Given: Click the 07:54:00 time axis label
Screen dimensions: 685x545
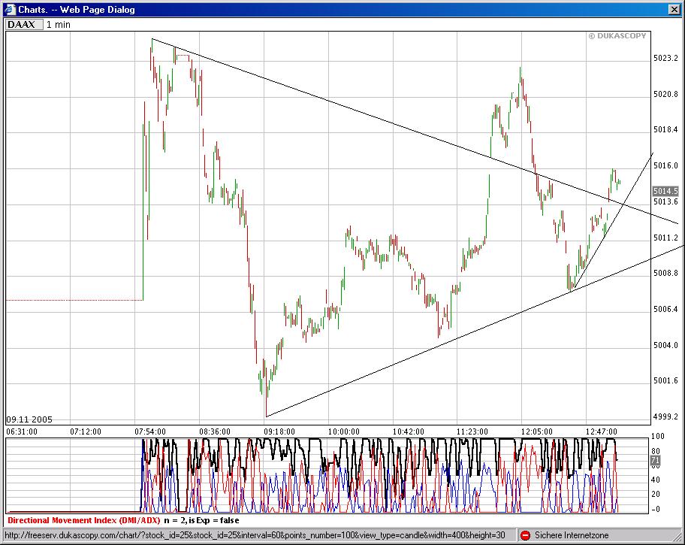Looking at the screenshot, I should point(150,431).
